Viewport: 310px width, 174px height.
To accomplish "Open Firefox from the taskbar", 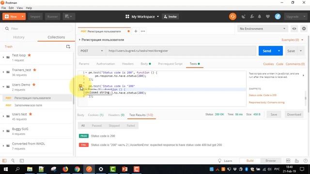I will pyautogui.click(x=65, y=169).
